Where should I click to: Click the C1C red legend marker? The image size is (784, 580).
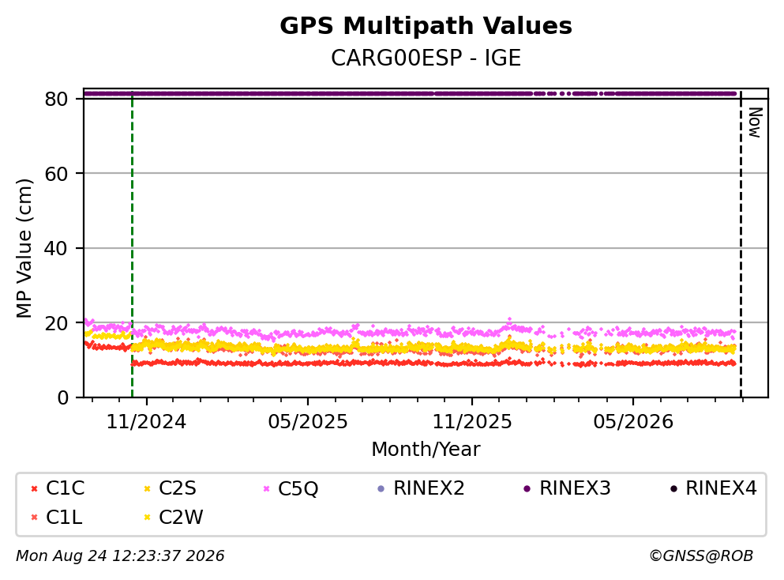pyautogui.click(x=34, y=488)
